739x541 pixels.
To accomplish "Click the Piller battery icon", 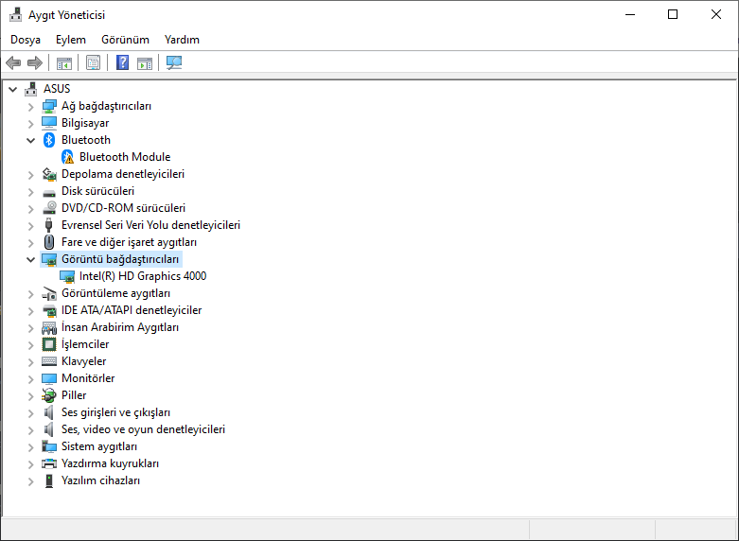I will click(49, 395).
